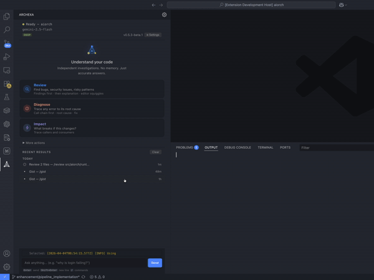Open the Extensions view with warning badge
The width and height of the screenshot is (374, 280).
[x=7, y=84]
